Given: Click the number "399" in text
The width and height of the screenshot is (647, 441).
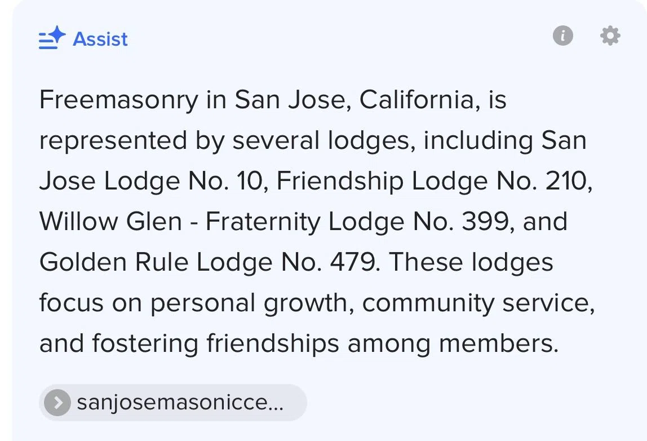Looking at the screenshot, I should tap(485, 222).
